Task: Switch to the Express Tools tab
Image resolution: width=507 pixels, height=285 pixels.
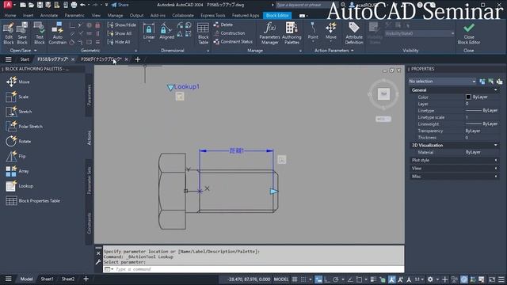Action: click(x=212, y=15)
